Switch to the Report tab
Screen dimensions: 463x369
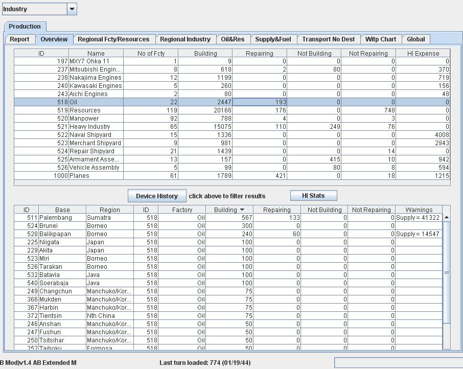(x=19, y=39)
